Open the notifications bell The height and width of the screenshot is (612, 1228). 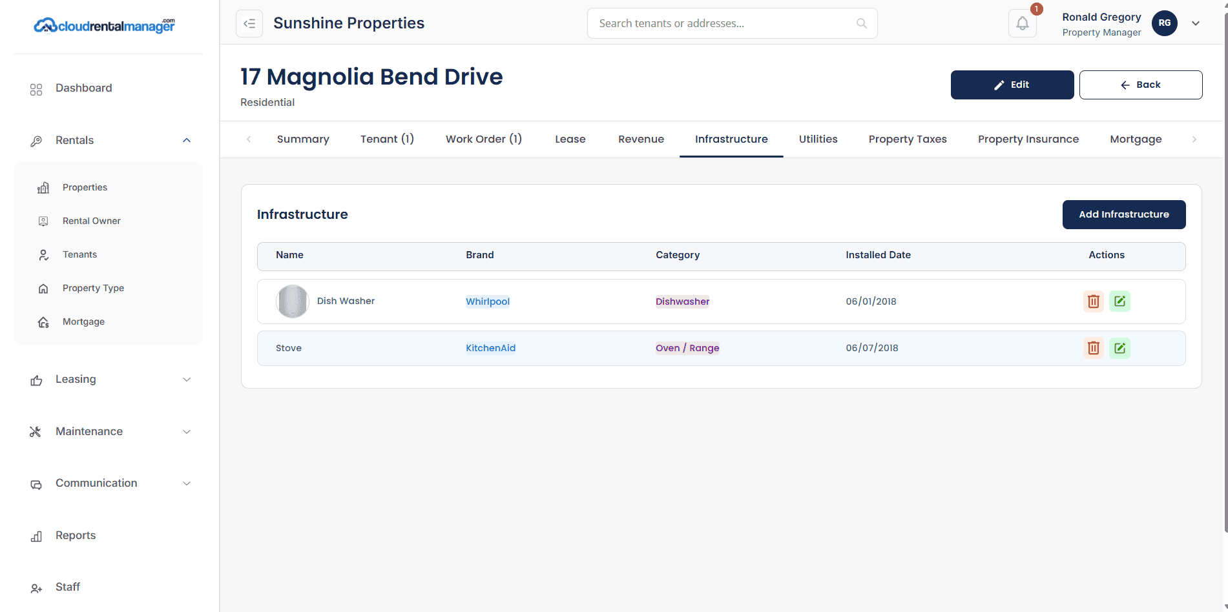[1022, 24]
